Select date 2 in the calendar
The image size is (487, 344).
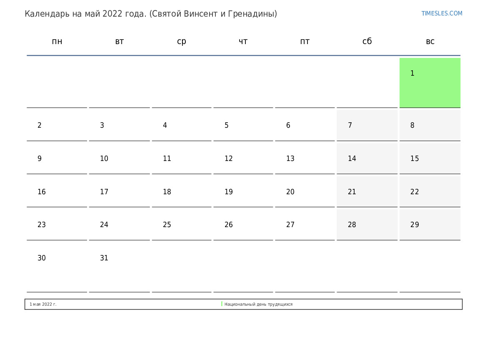[x=57, y=125]
